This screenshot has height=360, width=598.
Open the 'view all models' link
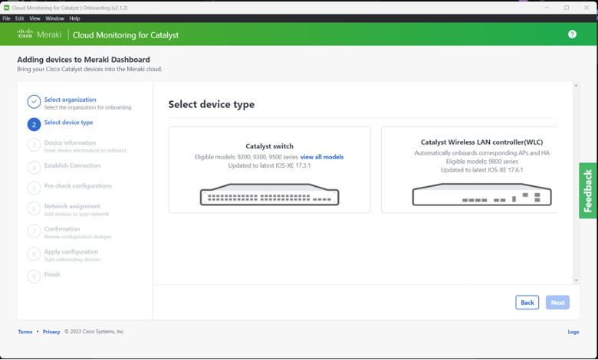click(x=322, y=157)
